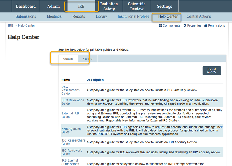The image size is (232, 166).
Task: Open the Admin tab
Action: point(54,6)
